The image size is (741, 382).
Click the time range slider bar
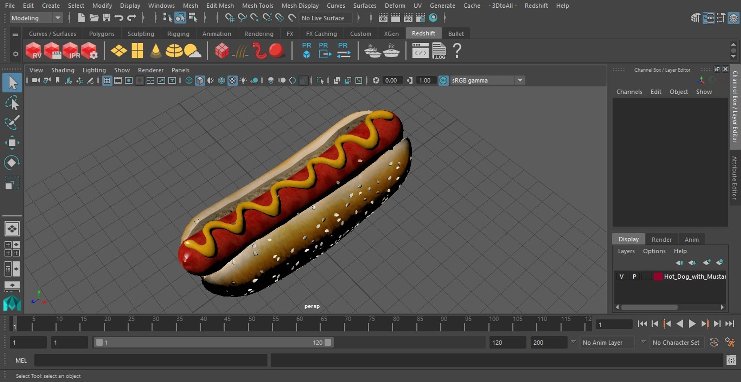213,343
